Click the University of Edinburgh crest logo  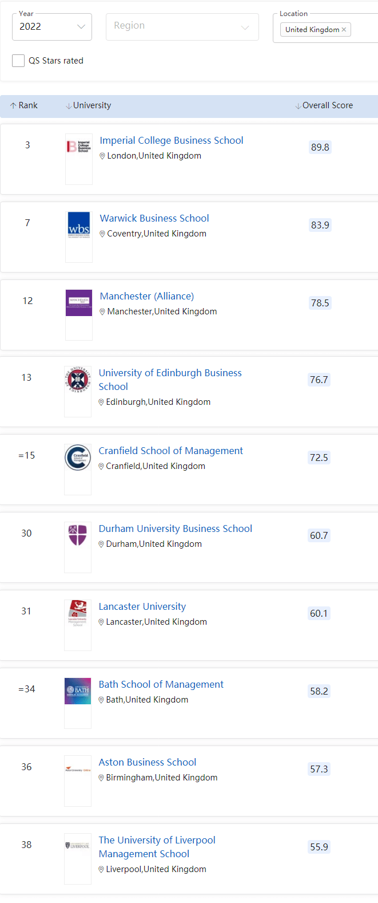[78, 380]
